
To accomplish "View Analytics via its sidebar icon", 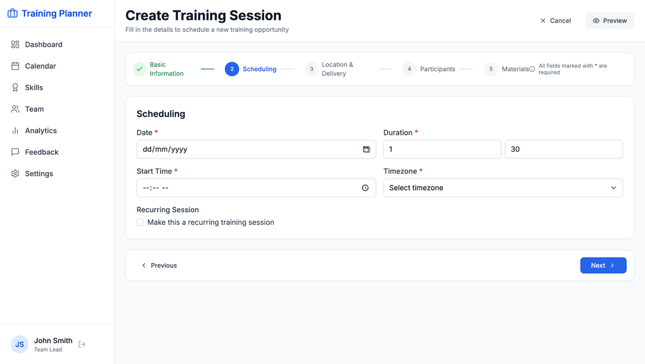I will pyautogui.click(x=15, y=130).
